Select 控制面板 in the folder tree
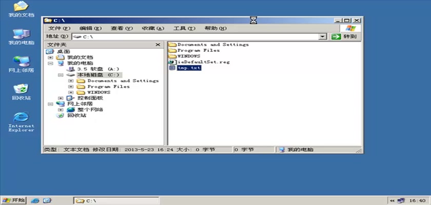This screenshot has height=205, width=431. point(90,98)
